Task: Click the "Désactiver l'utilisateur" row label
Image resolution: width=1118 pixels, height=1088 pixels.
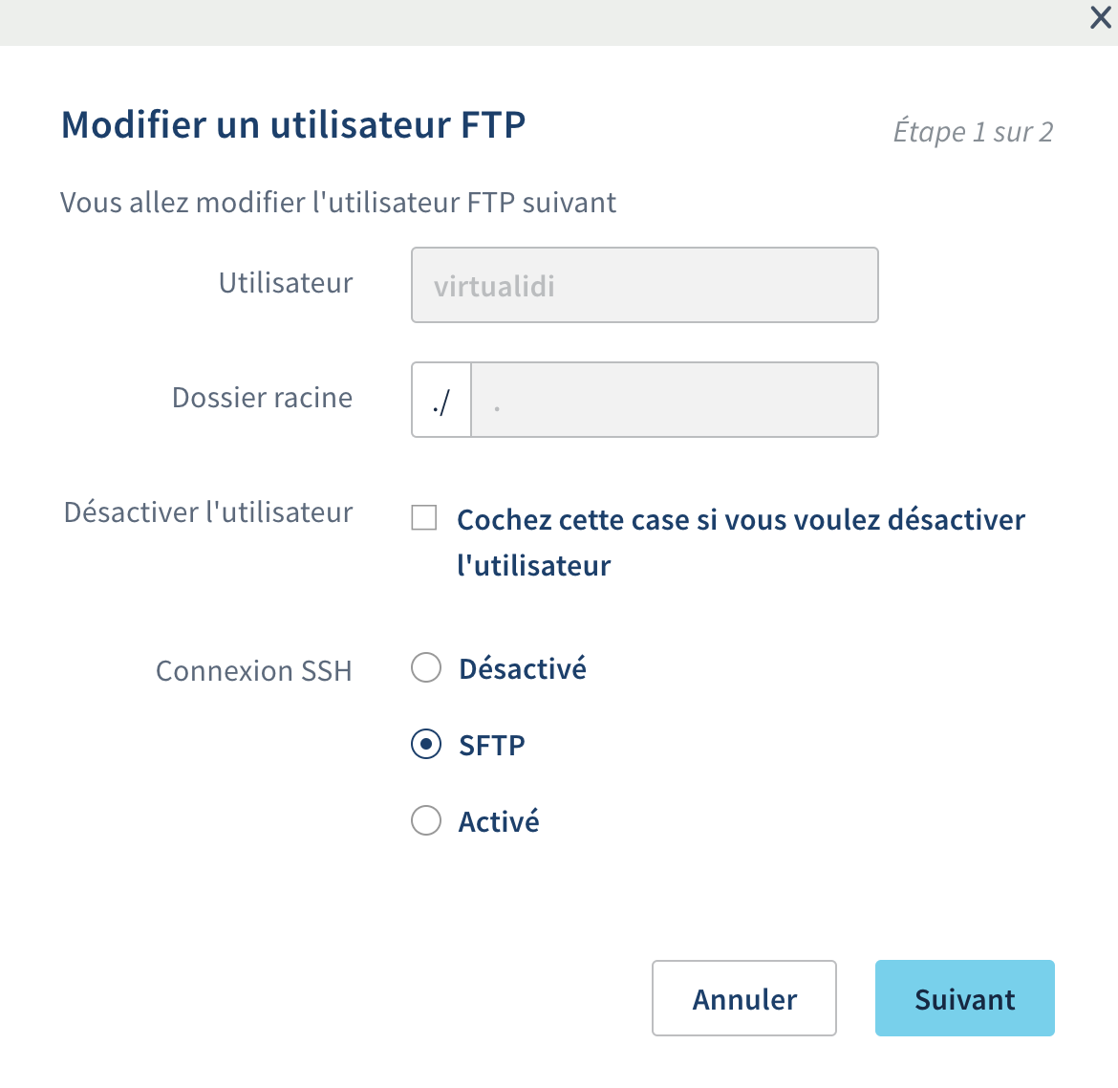Action: [x=208, y=512]
